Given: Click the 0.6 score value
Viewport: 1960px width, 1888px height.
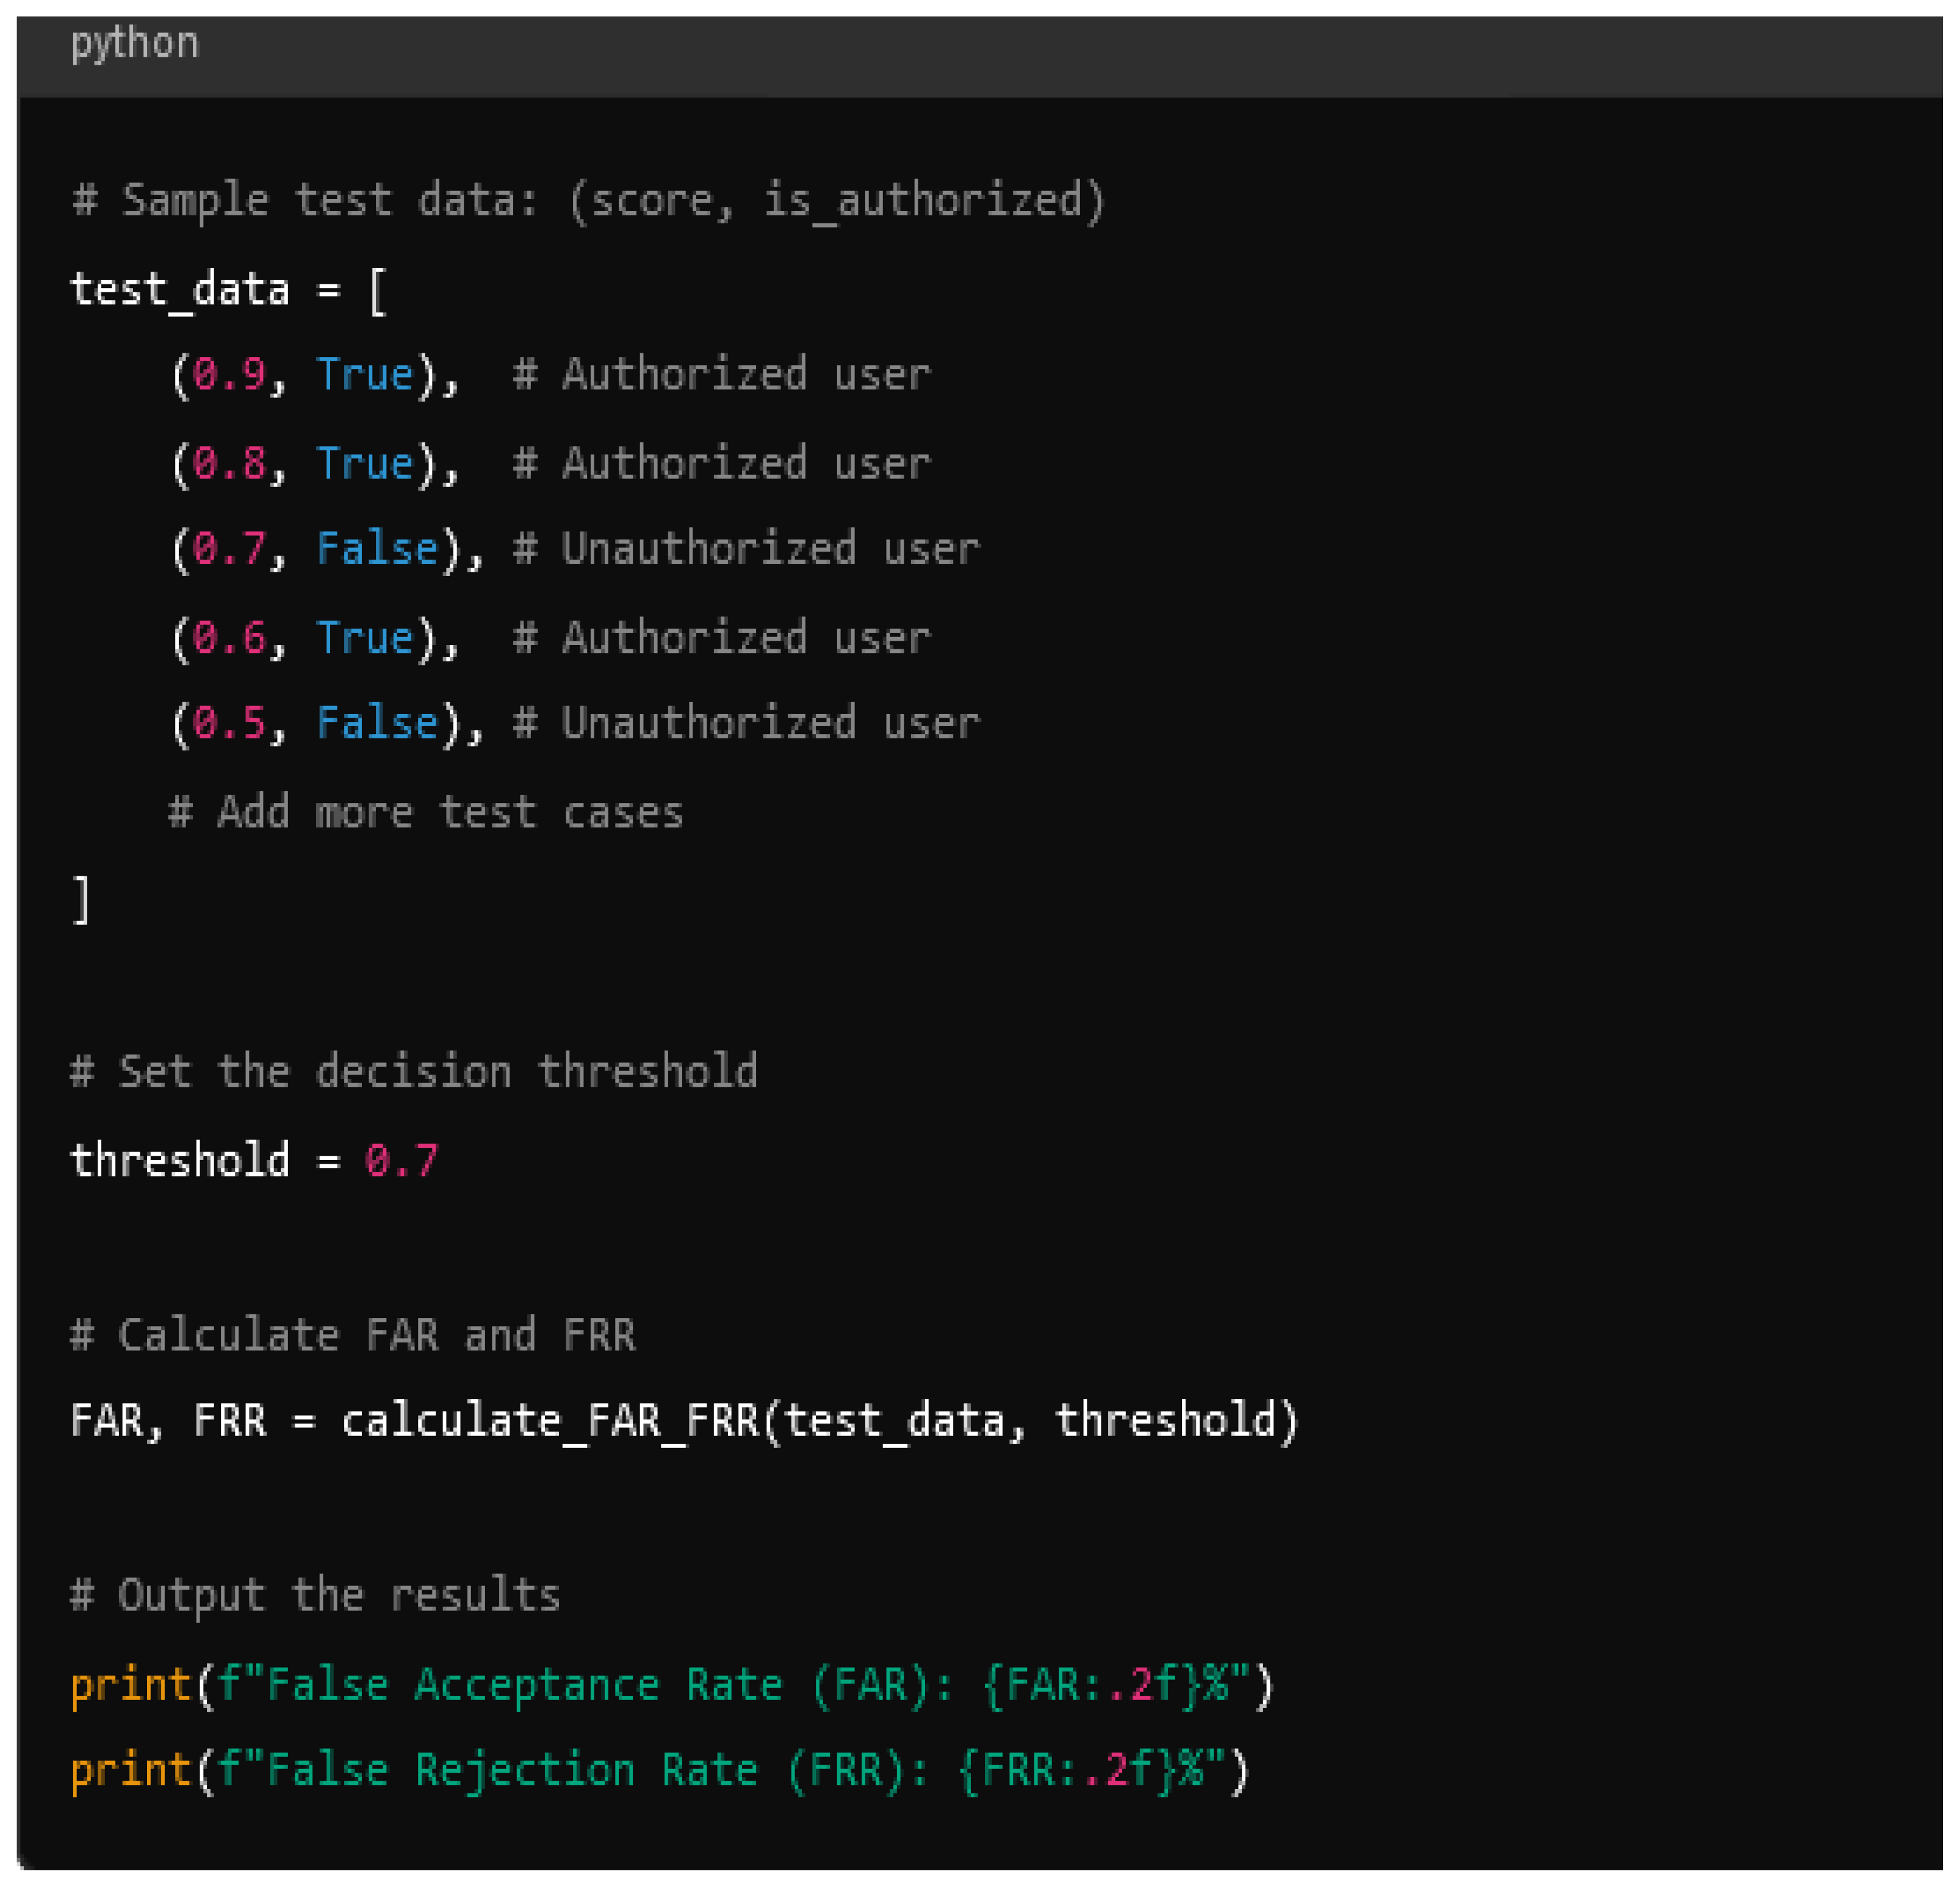Looking at the screenshot, I should click(x=229, y=638).
